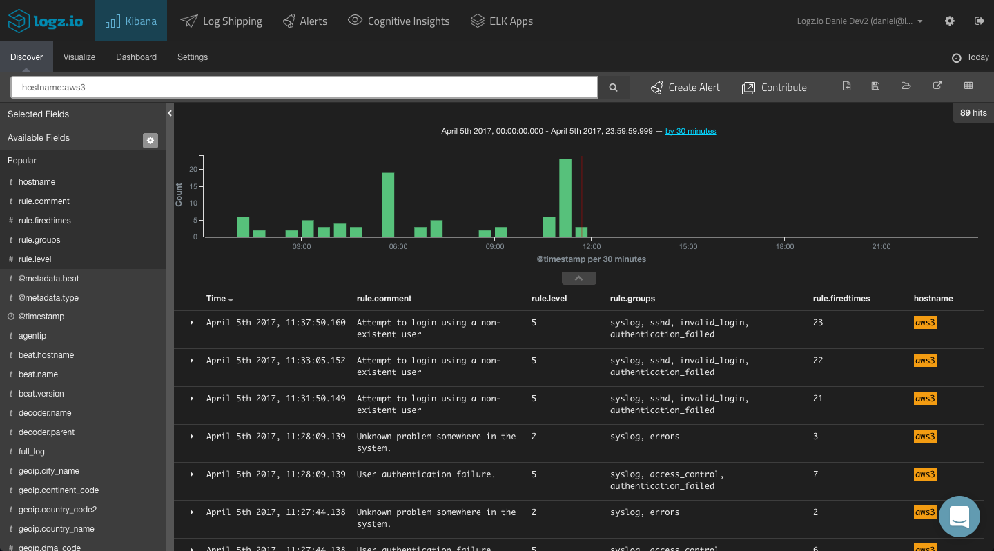Open the chat support bubble
Image resolution: width=994 pixels, height=551 pixels.
(x=959, y=517)
